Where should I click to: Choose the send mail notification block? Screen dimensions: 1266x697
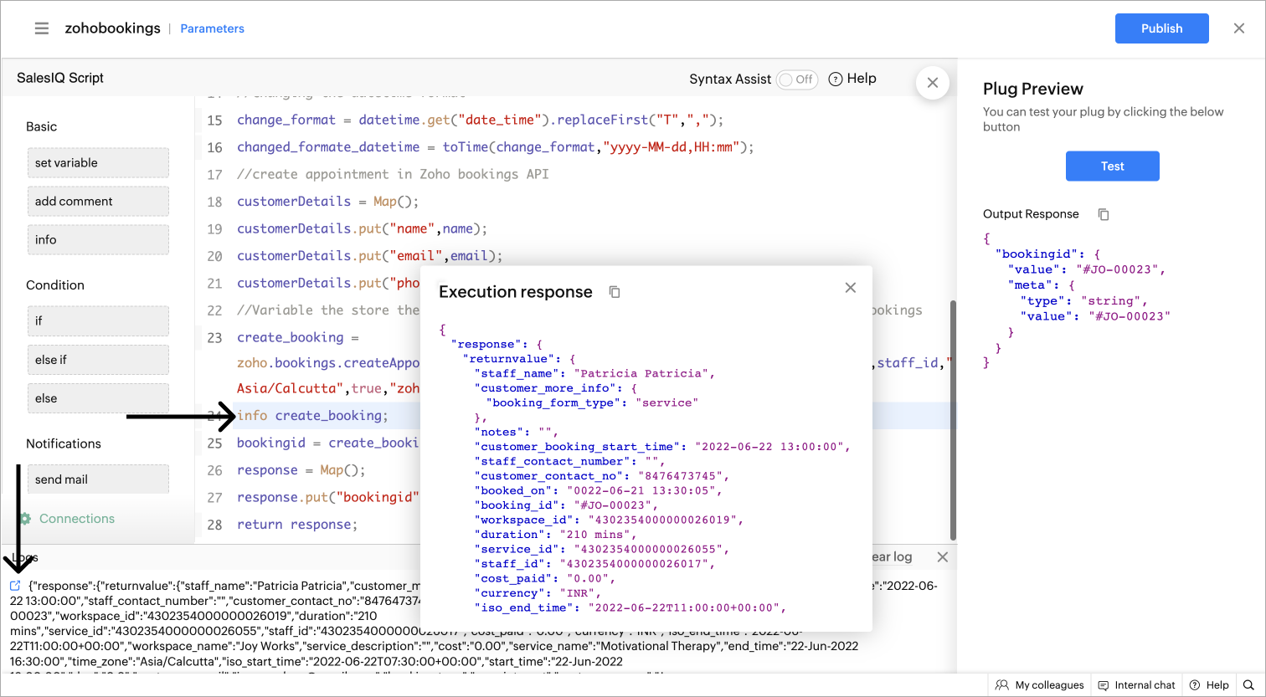(98, 479)
